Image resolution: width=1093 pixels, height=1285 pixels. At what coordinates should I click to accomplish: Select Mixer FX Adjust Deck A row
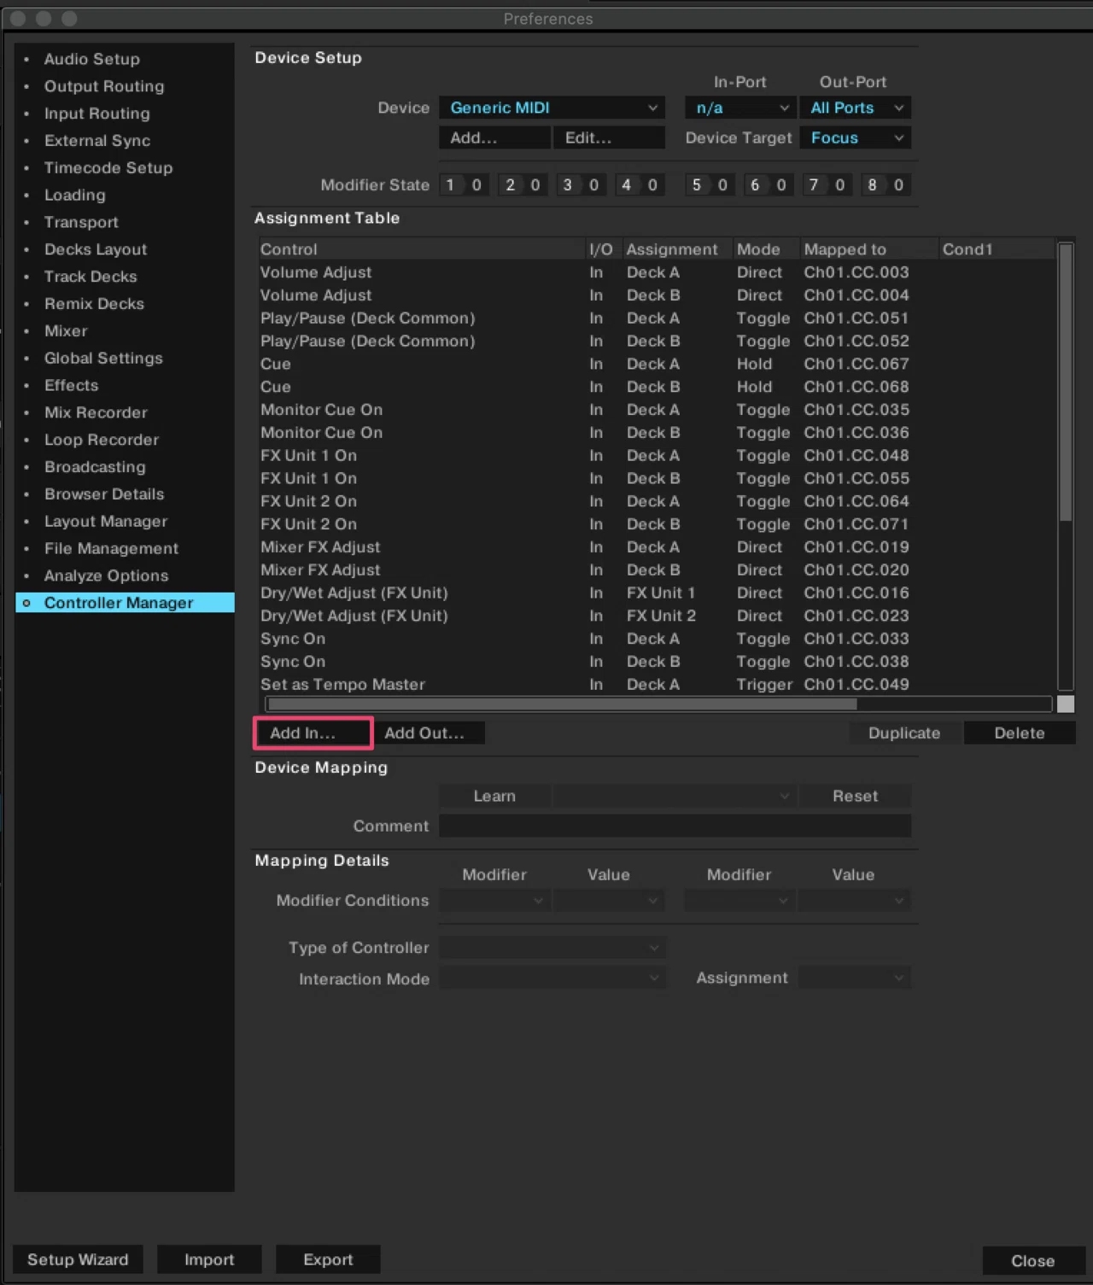pyautogui.click(x=656, y=547)
